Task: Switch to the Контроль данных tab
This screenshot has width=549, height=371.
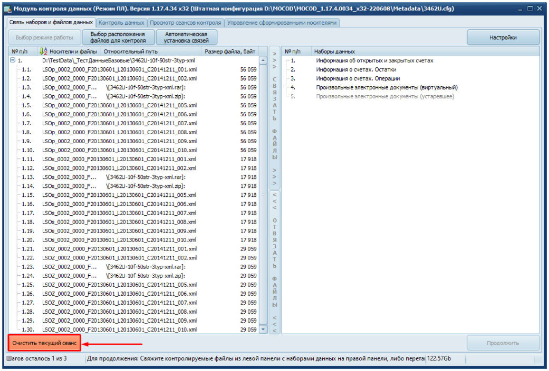Action: click(x=122, y=23)
